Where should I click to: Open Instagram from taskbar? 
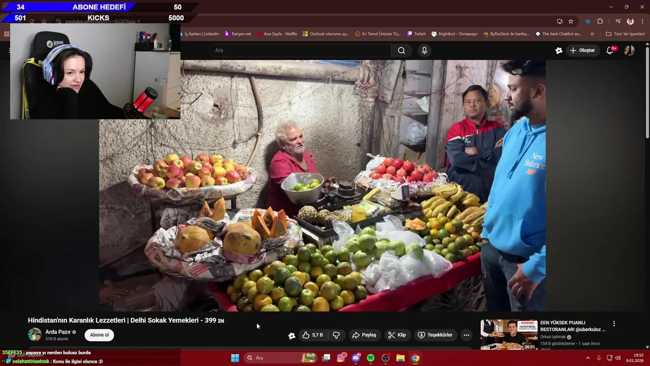341,358
